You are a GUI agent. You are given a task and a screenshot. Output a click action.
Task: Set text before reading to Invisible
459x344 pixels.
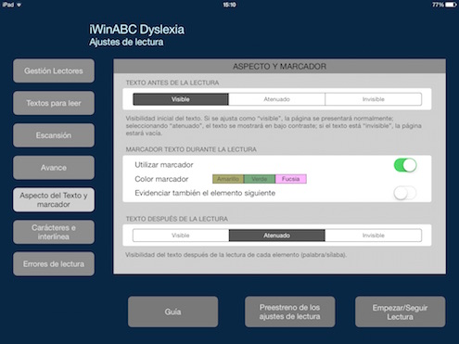coord(374,99)
